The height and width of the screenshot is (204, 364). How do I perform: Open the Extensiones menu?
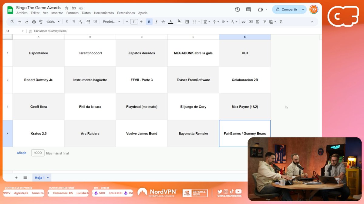click(126, 13)
